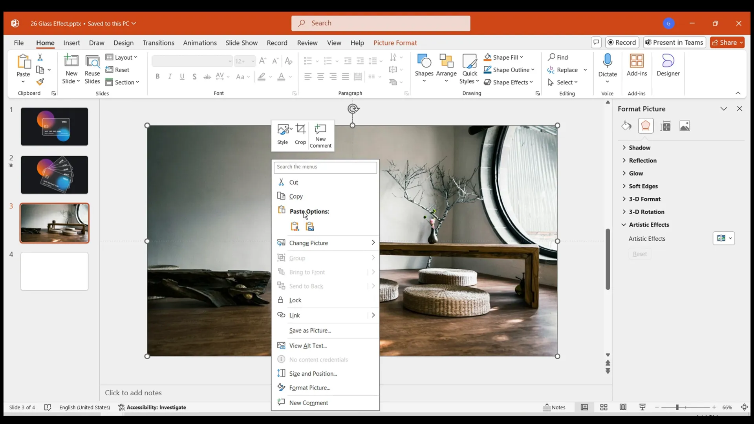Screen dimensions: 754x424
Task: Click the New Slide icon
Action: point(71,62)
